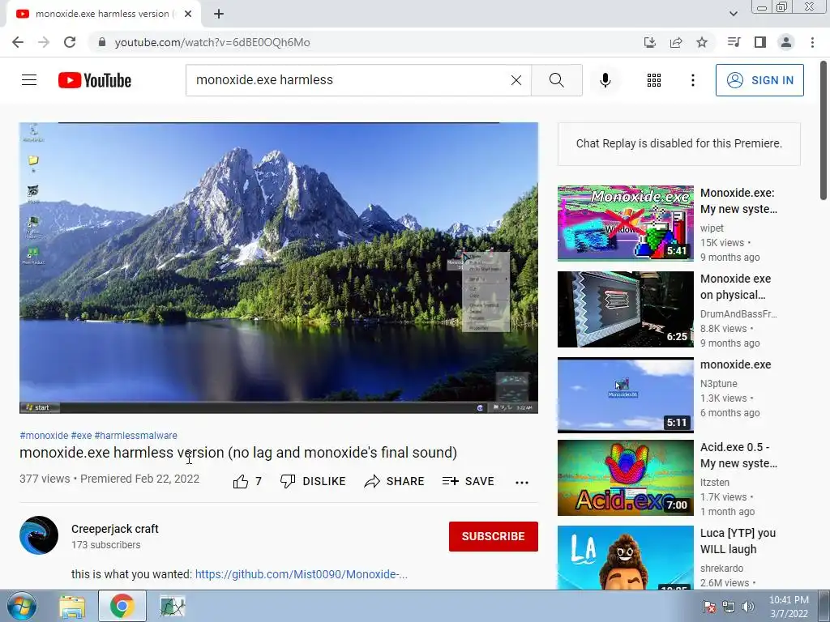Open the #exe hashtag

[82, 435]
